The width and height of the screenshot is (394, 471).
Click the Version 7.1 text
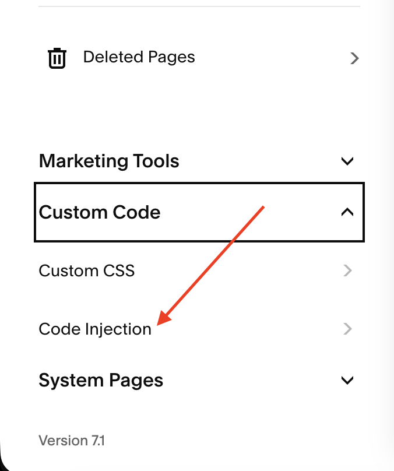(x=72, y=441)
